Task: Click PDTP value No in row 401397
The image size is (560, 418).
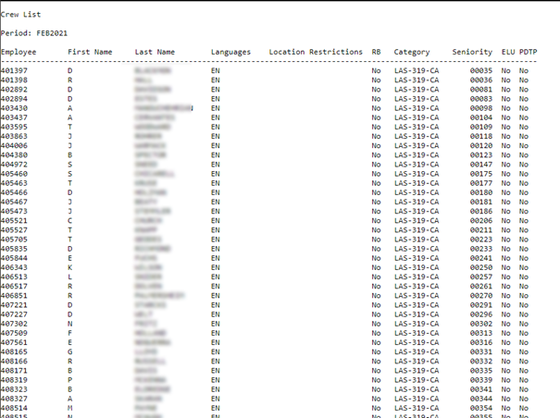Action: coord(524,70)
